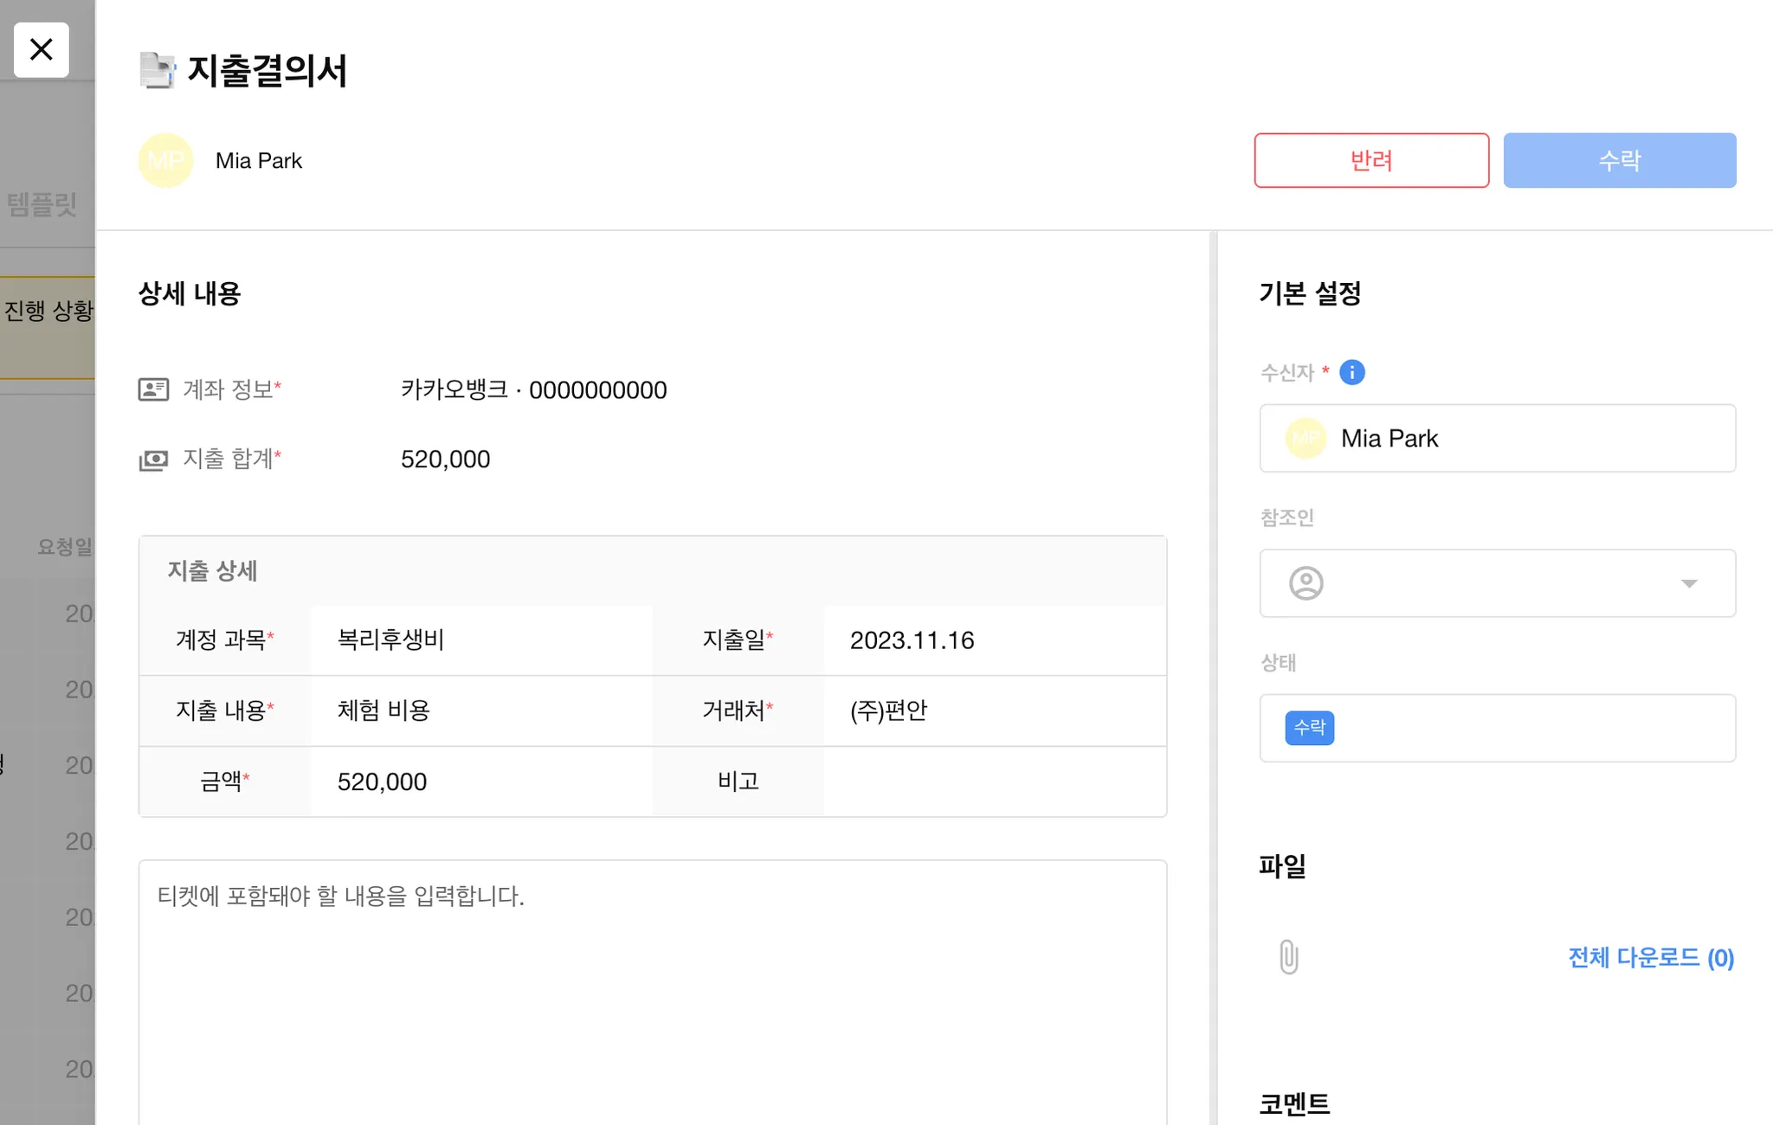Select the 템플릿 tab behind panel
The image size is (1773, 1125).
42,204
